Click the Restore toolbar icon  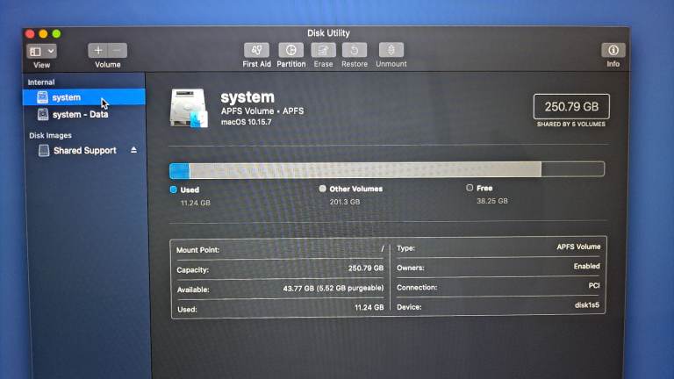pyautogui.click(x=355, y=51)
